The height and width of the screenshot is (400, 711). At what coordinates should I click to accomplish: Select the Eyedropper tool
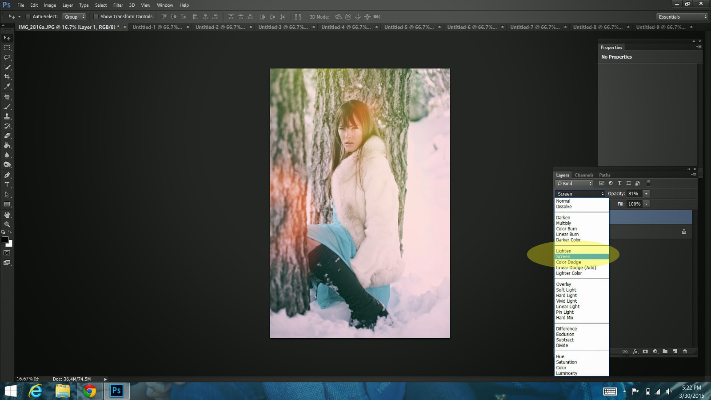pos(7,87)
